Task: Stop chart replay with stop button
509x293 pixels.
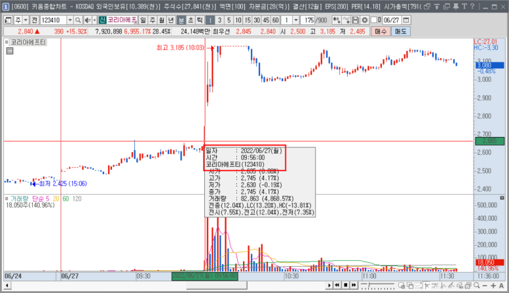Action: tap(346, 285)
